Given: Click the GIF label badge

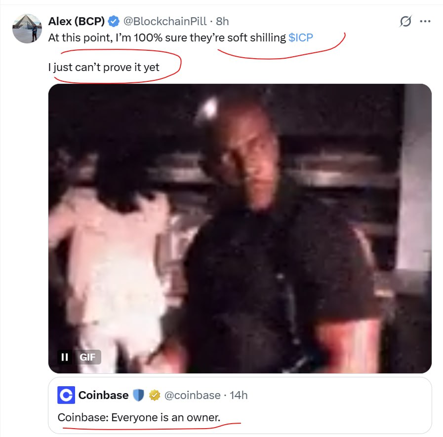Looking at the screenshot, I should (87, 357).
